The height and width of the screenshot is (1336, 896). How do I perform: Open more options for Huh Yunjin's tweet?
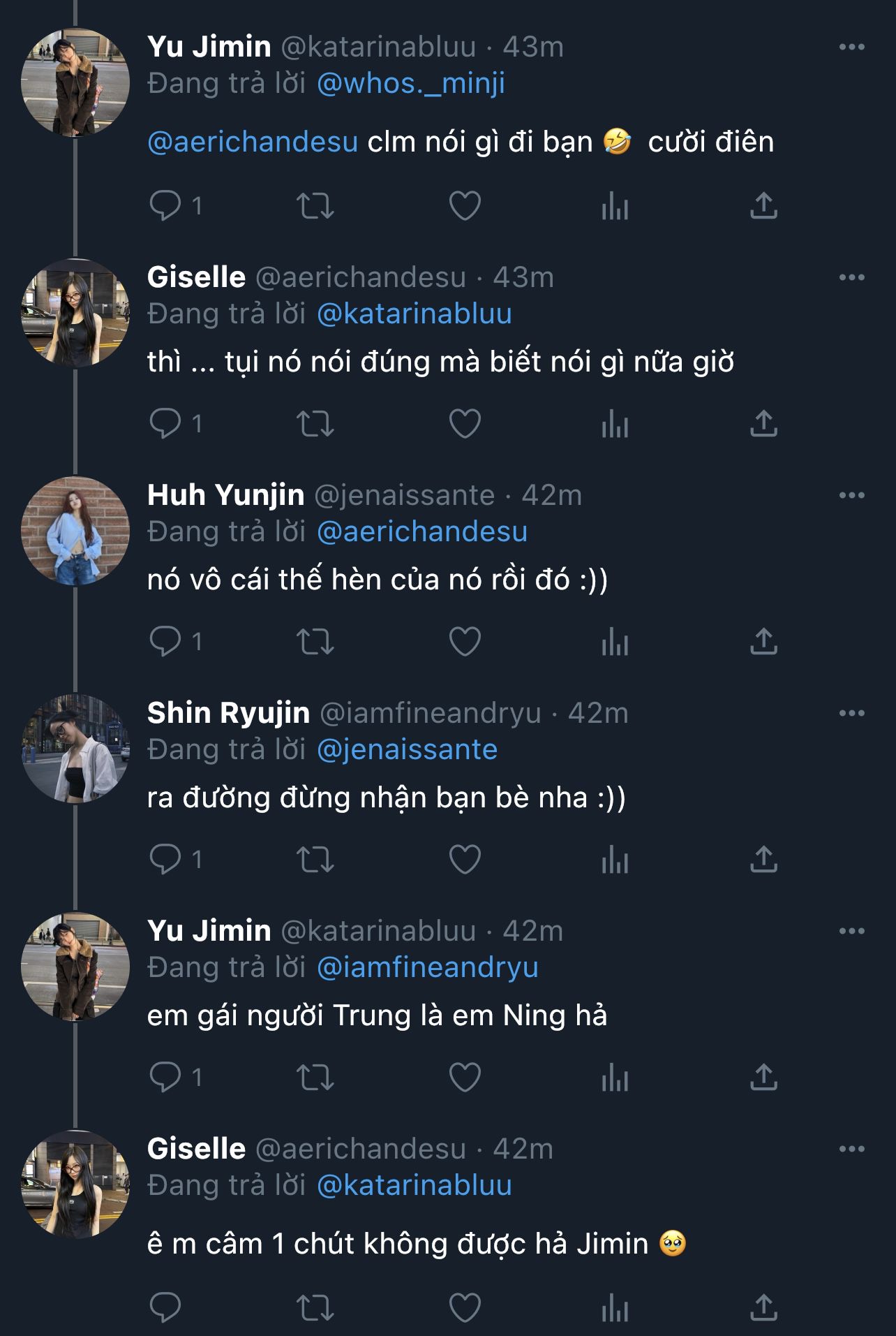click(x=851, y=495)
